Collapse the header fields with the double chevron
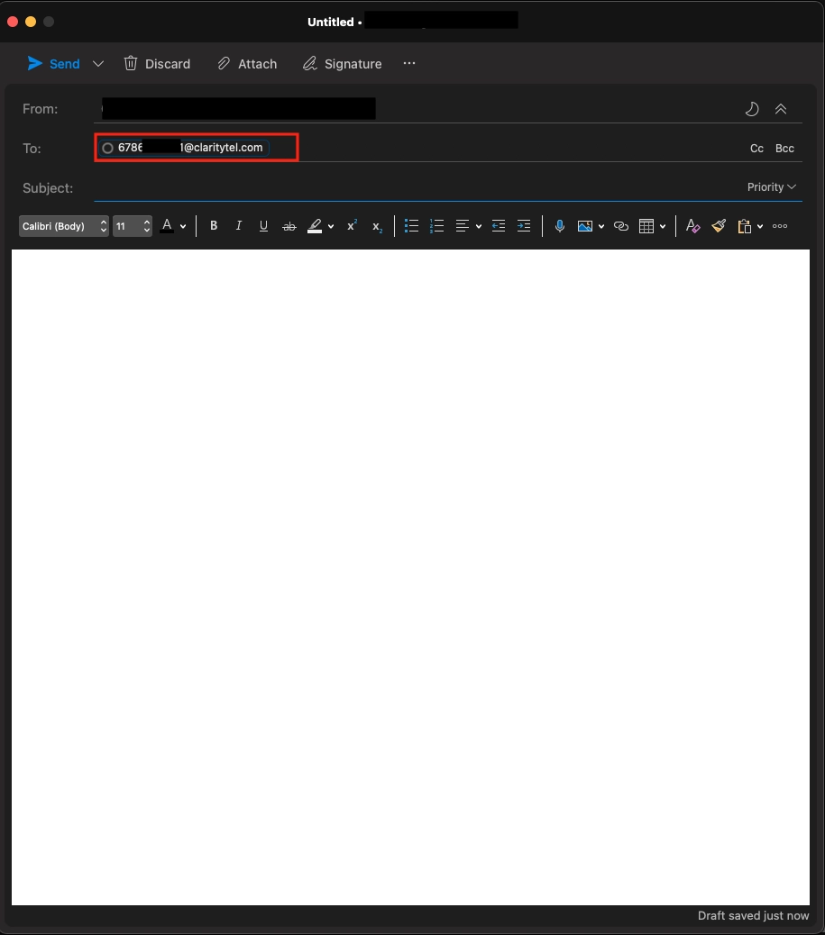Viewport: 825px width, 935px height. (x=781, y=109)
